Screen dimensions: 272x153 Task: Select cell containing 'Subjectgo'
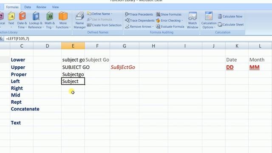[73, 74]
